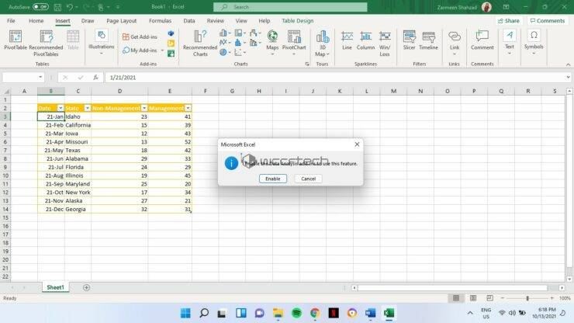Open Windows Start button
Viewport: 574px width, 323px height.
(185, 313)
